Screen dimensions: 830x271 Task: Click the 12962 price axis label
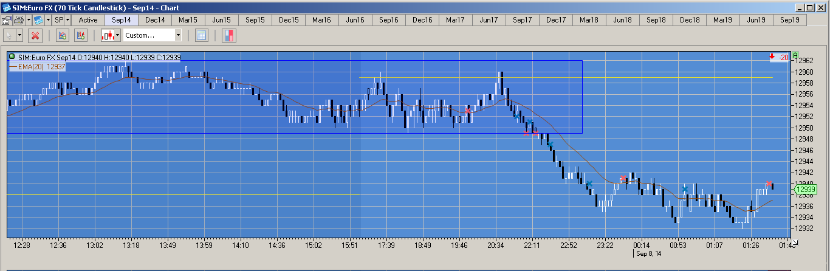click(805, 60)
